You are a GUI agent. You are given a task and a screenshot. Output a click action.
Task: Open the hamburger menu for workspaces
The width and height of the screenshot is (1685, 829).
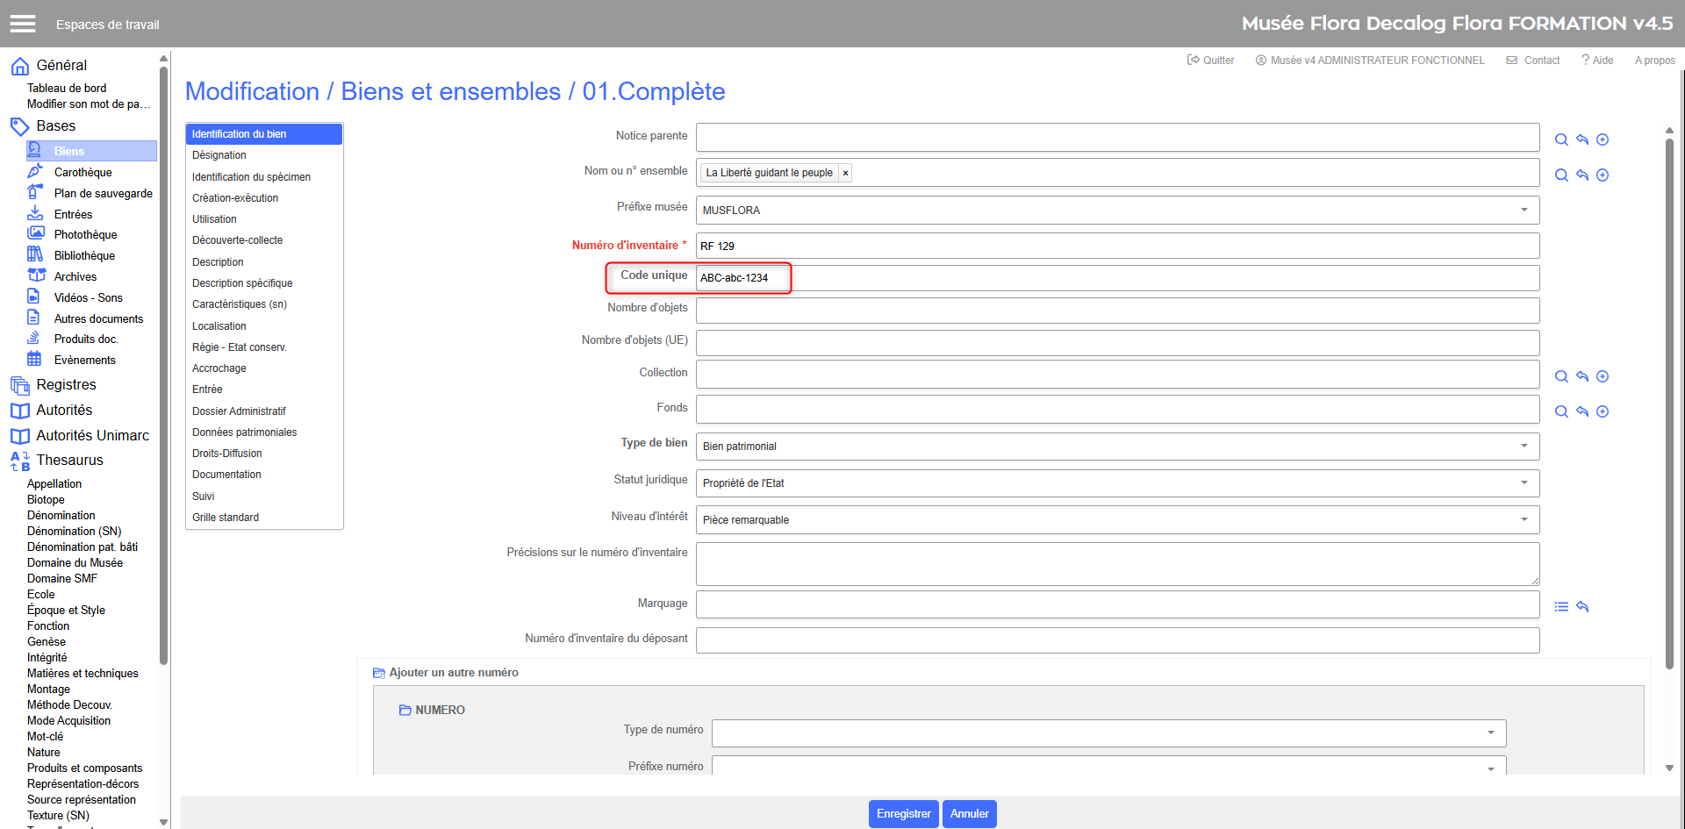pyautogui.click(x=23, y=24)
